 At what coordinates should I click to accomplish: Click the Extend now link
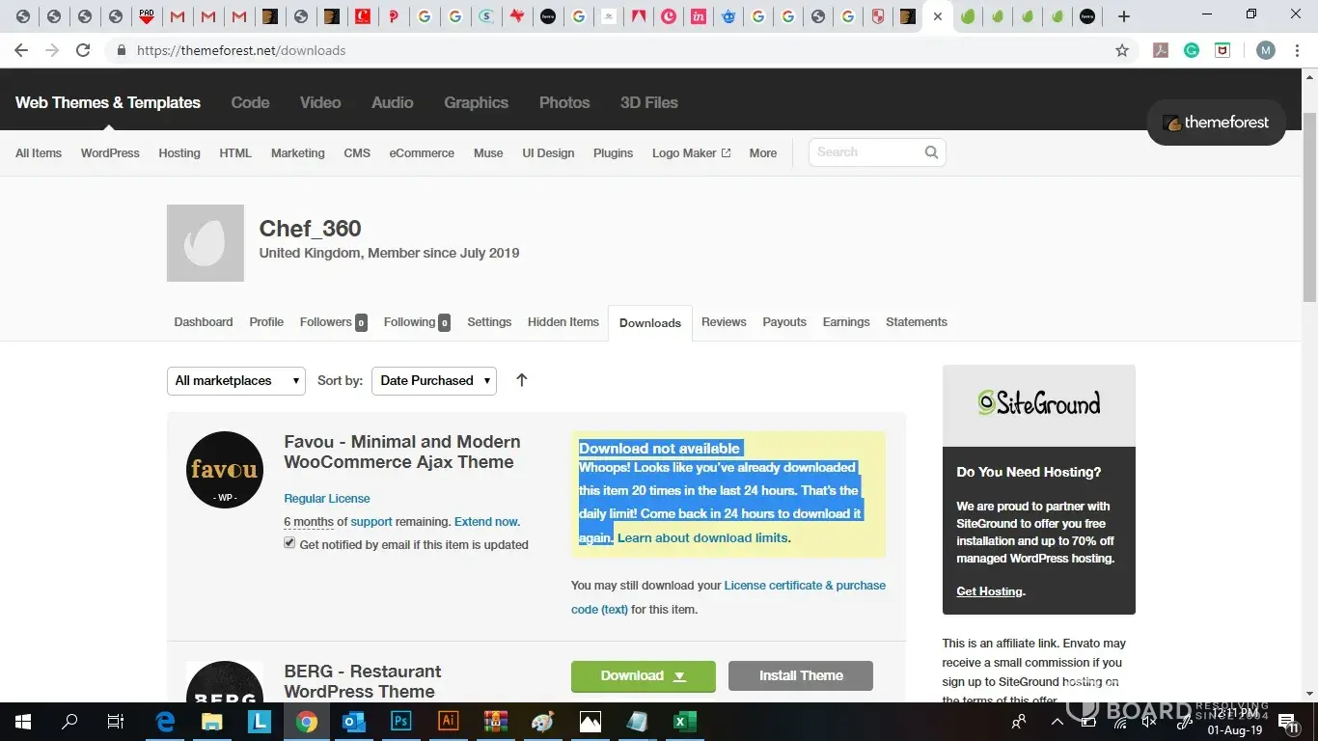pyautogui.click(x=486, y=521)
